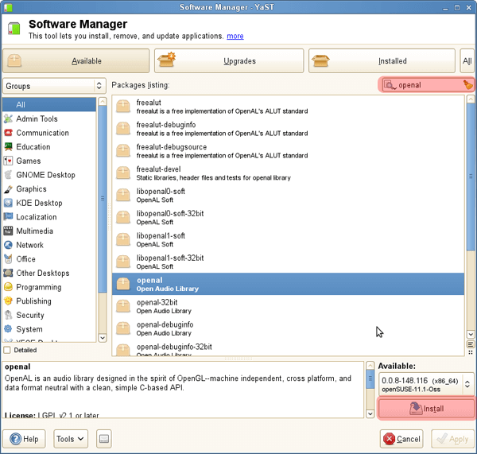This screenshot has width=477, height=454.
Task: Click the openal search field
Action: [429, 85]
